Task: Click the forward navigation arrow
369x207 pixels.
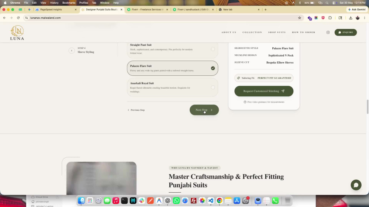Action: [11, 18]
